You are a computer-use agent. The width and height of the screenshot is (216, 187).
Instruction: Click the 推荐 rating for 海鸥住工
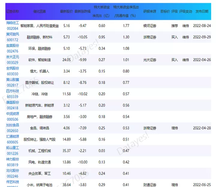(175, 26)
